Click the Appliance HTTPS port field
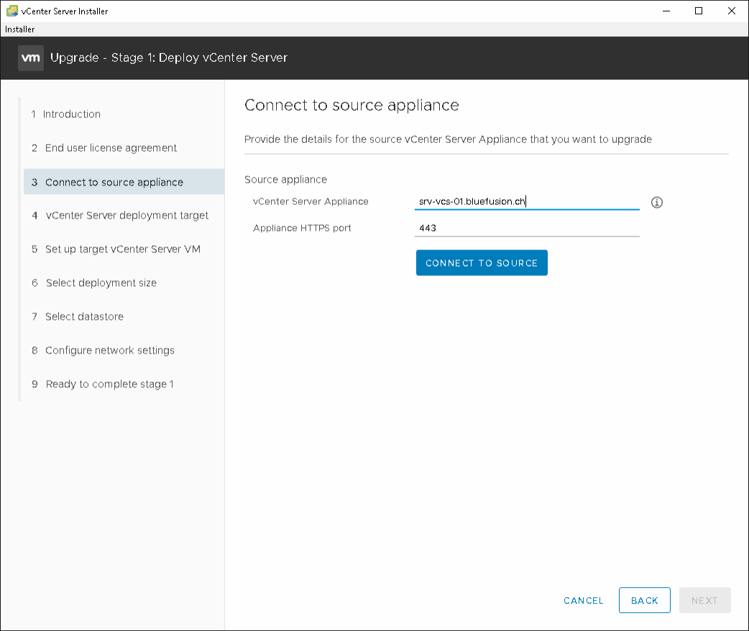This screenshot has width=749, height=631. 526,229
